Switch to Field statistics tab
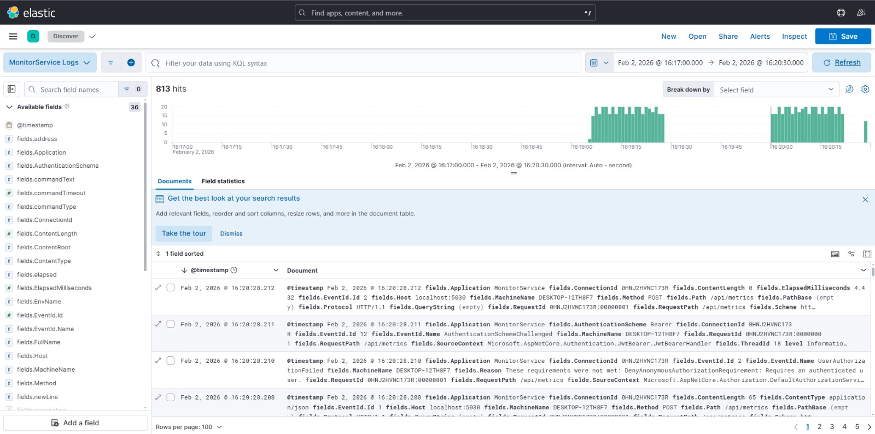 [x=223, y=181]
